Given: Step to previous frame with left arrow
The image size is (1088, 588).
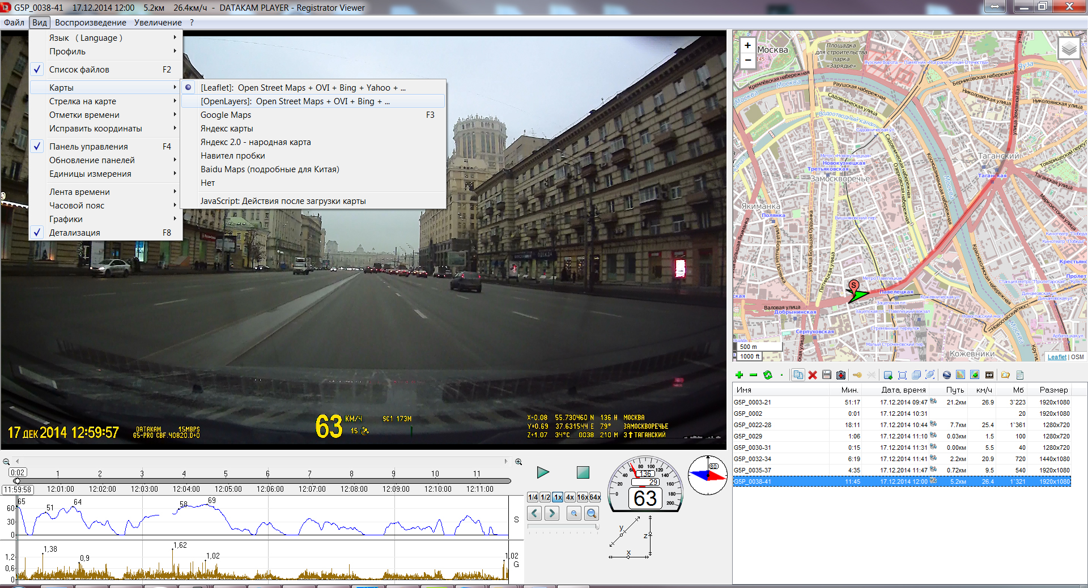Looking at the screenshot, I should (534, 513).
